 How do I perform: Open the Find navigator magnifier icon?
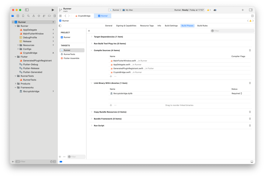coord(28,16)
